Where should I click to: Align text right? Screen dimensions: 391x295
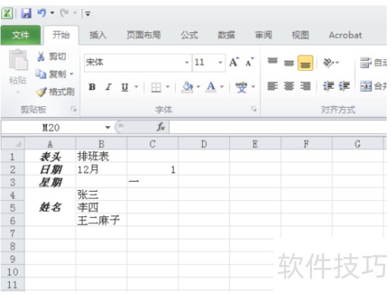pyautogui.click(x=305, y=86)
